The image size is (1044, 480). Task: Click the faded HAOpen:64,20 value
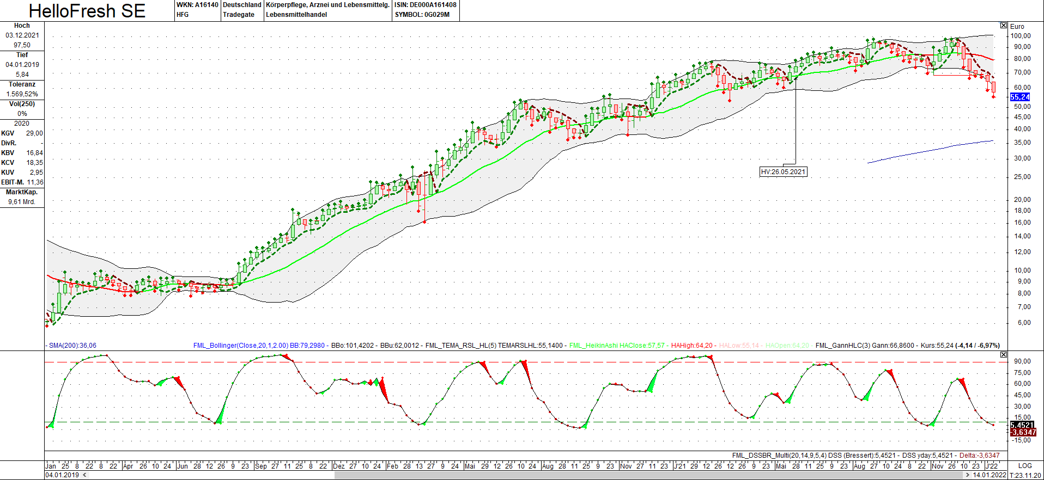[787, 346]
